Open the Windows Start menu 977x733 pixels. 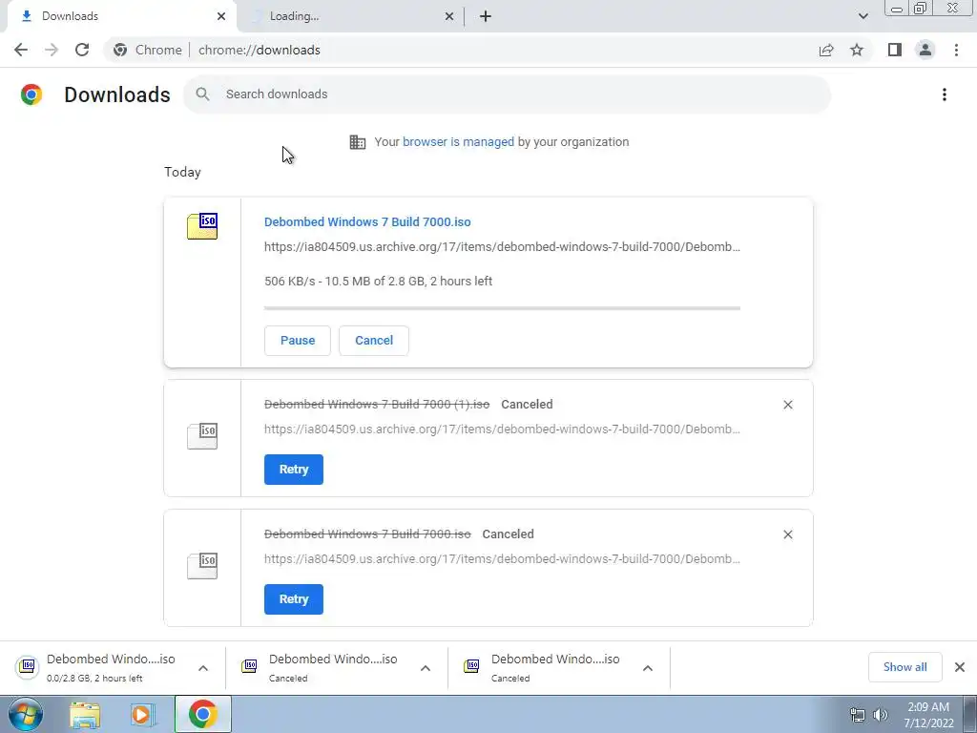point(26,714)
